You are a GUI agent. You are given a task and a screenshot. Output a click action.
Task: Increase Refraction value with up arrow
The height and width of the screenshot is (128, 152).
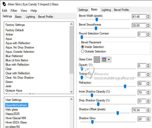[148, 83]
